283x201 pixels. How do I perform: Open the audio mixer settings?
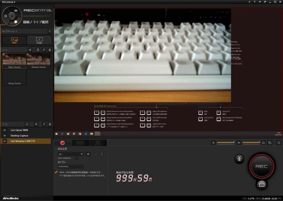[x=270, y=143]
